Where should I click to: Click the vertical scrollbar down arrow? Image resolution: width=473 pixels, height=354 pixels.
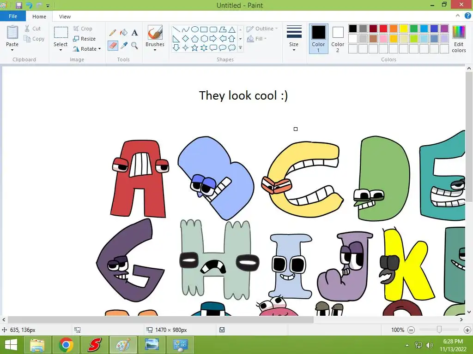point(469,312)
